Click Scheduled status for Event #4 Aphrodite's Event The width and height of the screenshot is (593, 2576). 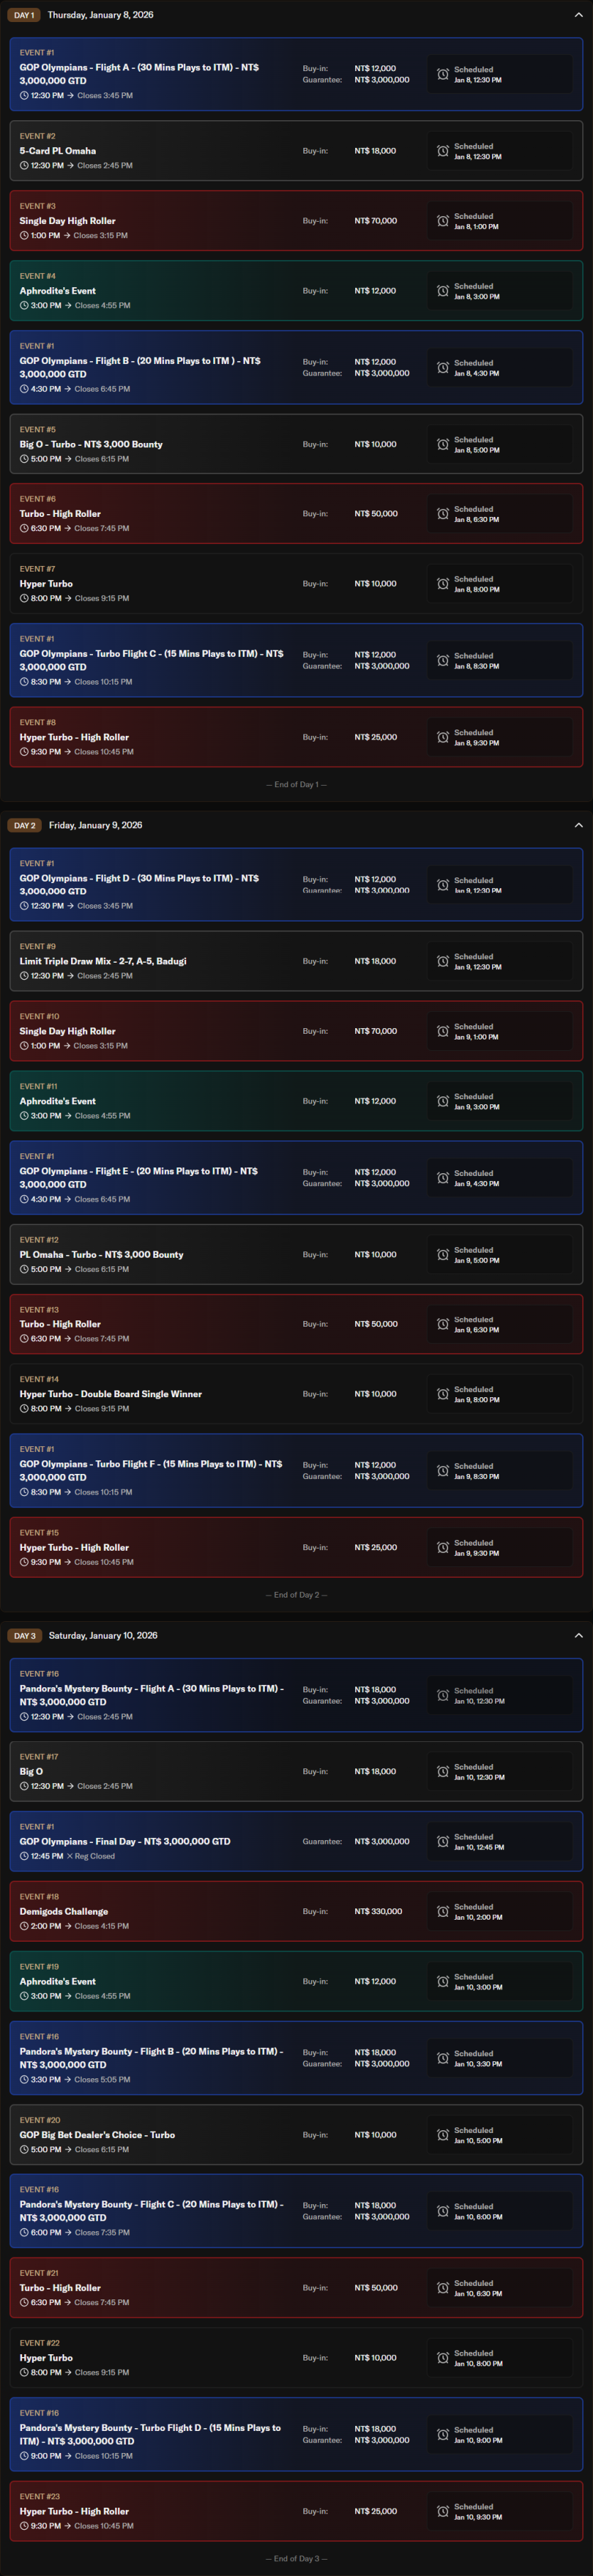pos(477,291)
